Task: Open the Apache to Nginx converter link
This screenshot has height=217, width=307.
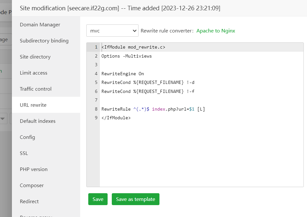Action: point(216,31)
